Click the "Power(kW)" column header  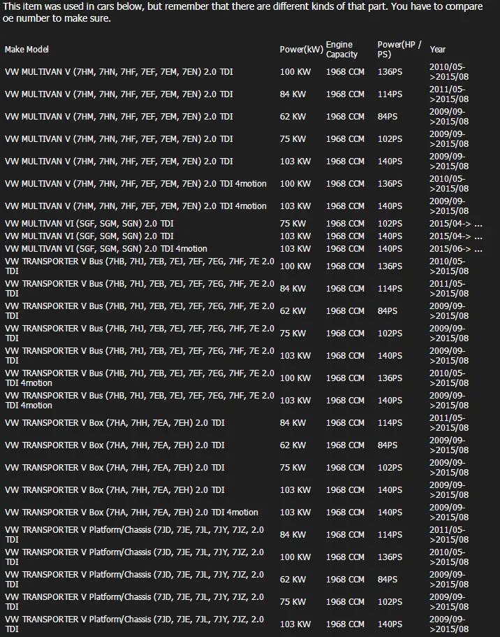pyautogui.click(x=302, y=50)
